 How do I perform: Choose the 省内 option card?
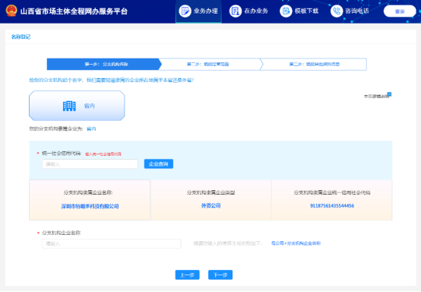click(x=77, y=106)
